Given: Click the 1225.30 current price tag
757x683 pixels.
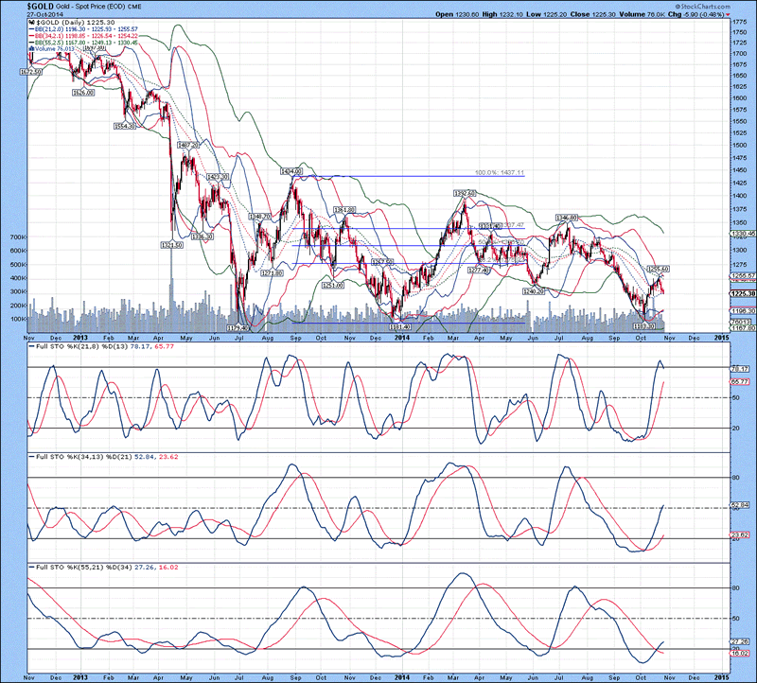Looking at the screenshot, I should tap(741, 293).
